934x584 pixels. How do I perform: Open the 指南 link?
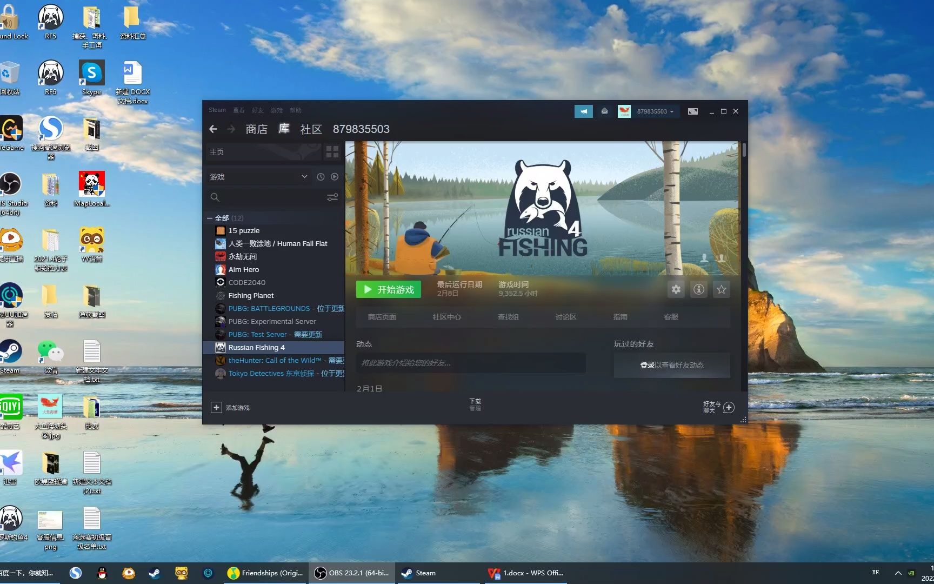click(620, 317)
